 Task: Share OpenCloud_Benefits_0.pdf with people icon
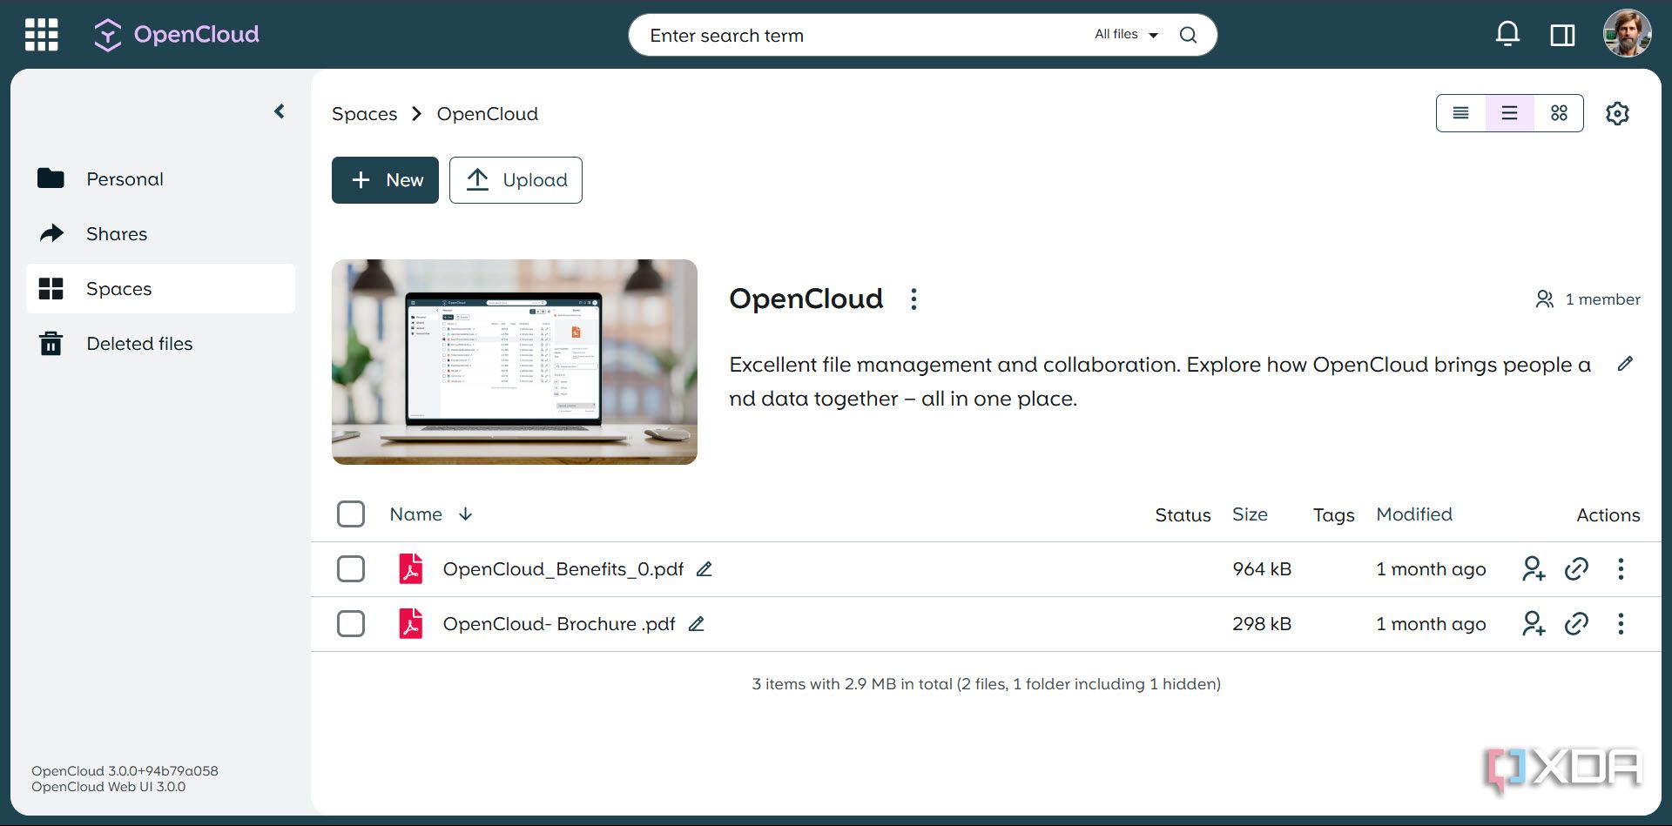coord(1534,569)
